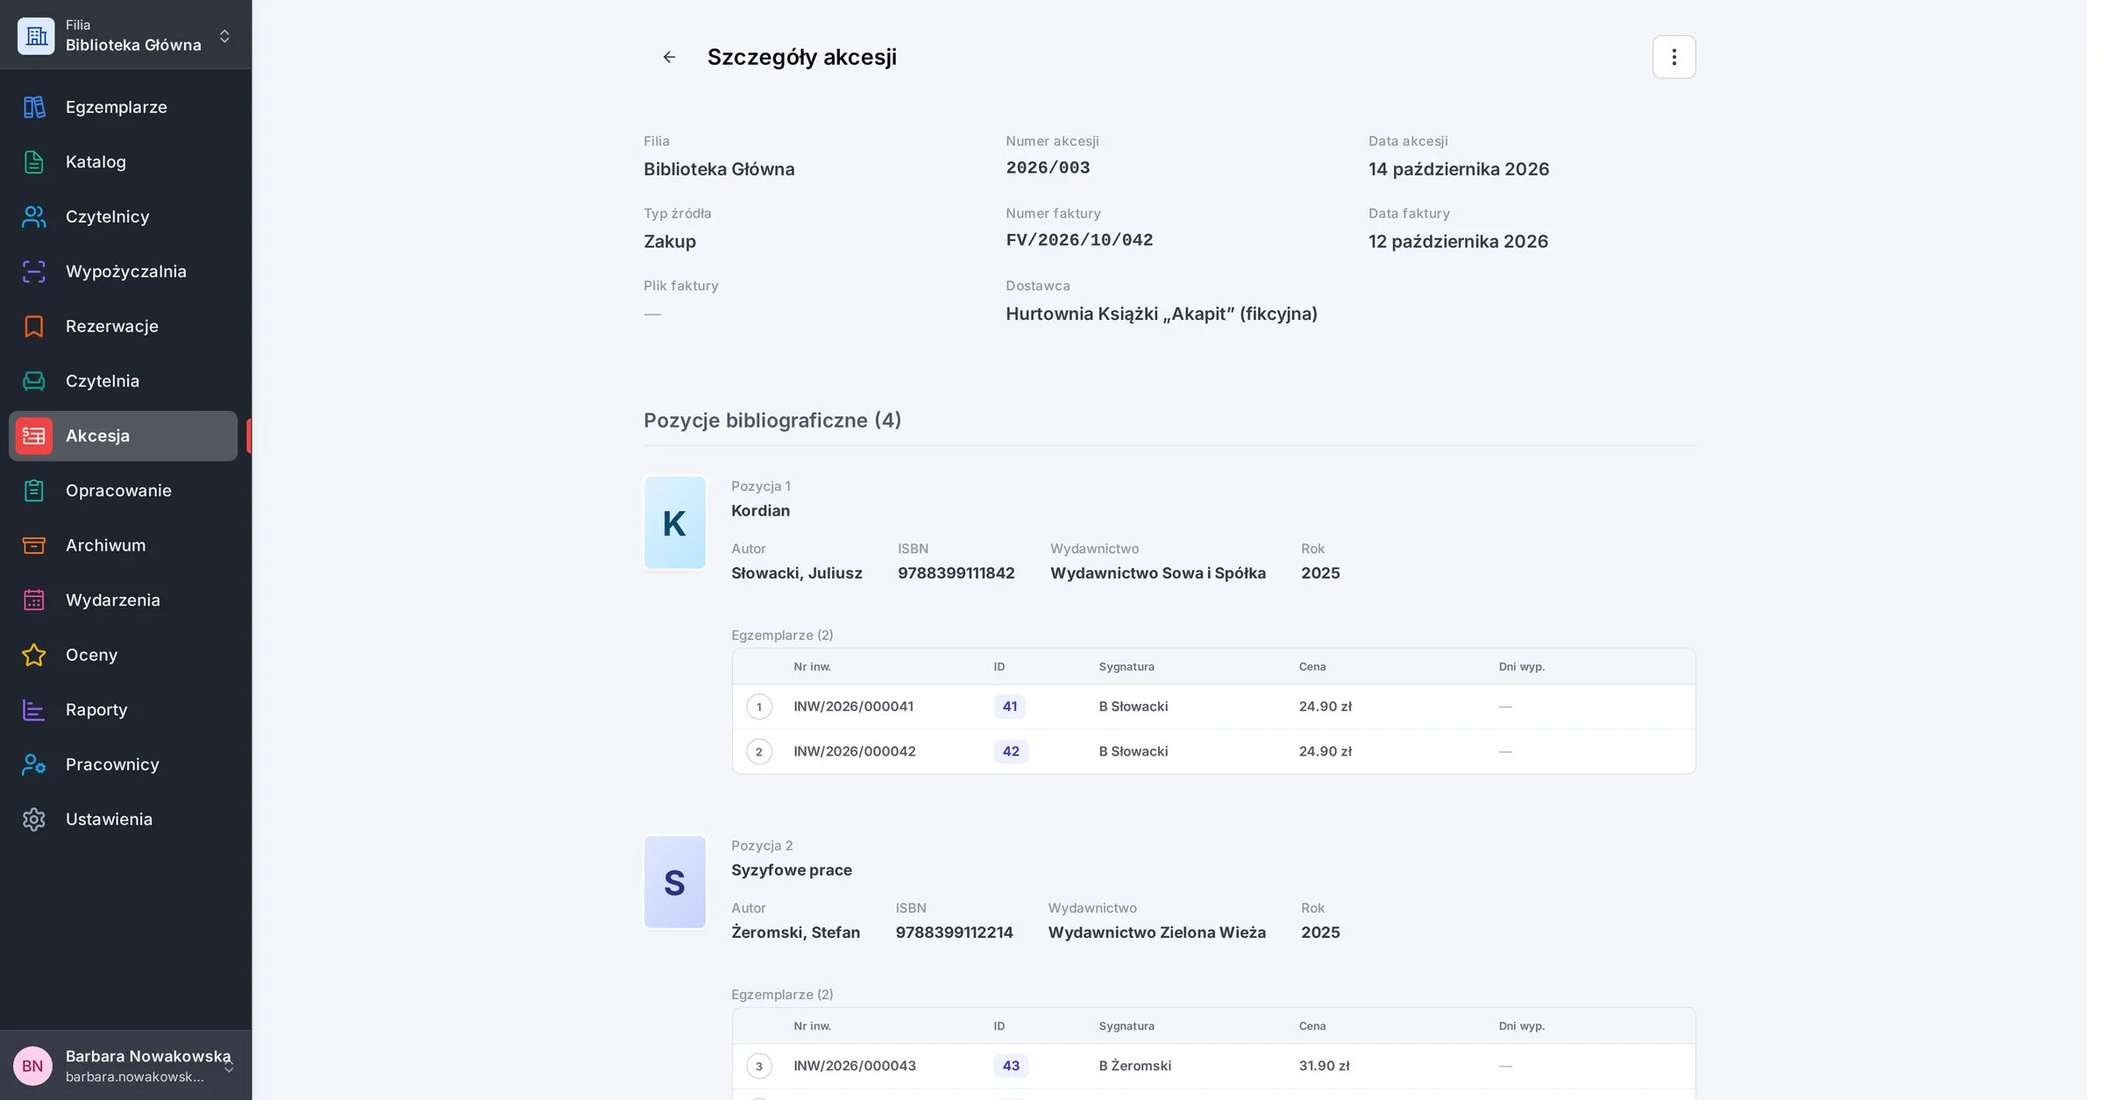Select inventory number INW/2026/000042
Screen dimensions: 2104x1100
coord(855,751)
